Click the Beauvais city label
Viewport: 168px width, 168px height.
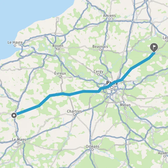[x=100, y=46]
